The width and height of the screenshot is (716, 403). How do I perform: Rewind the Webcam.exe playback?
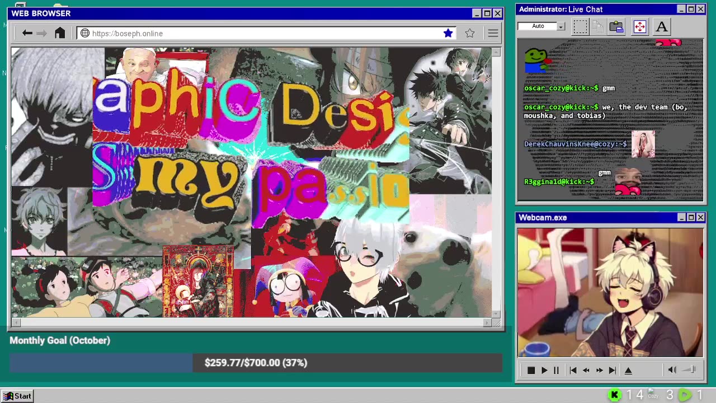click(x=586, y=370)
